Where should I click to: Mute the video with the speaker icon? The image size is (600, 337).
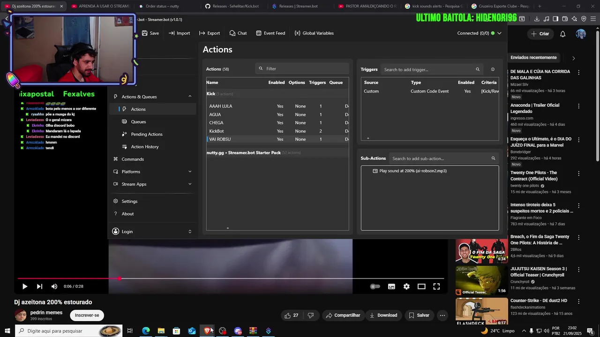pos(54,286)
